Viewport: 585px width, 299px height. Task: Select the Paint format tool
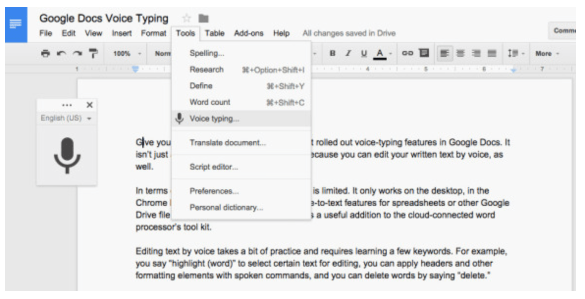(93, 53)
